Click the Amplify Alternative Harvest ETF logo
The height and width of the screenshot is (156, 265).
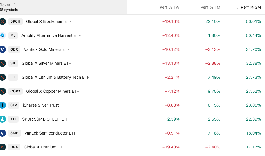coord(3,35)
